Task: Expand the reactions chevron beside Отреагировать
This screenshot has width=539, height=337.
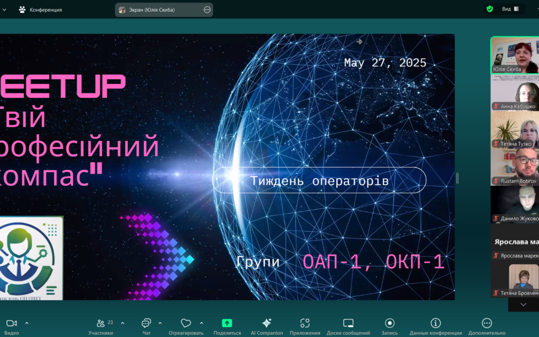Action: 201,322
